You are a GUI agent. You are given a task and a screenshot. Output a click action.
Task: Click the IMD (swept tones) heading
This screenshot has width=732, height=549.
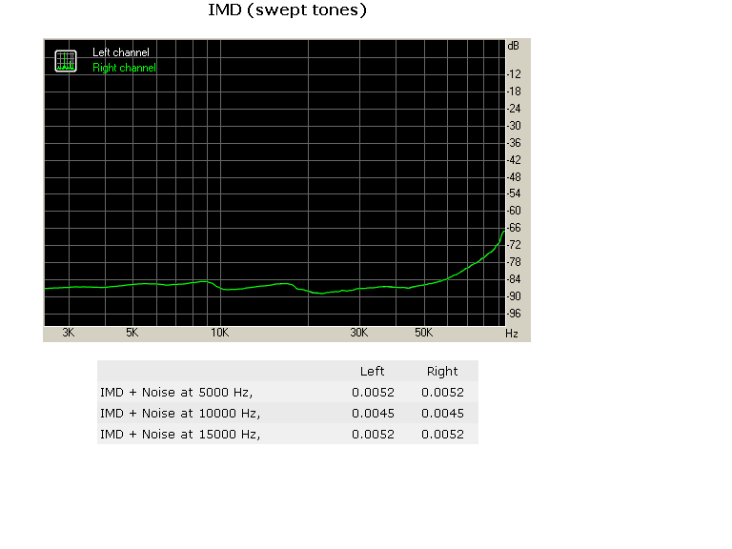coord(287,10)
